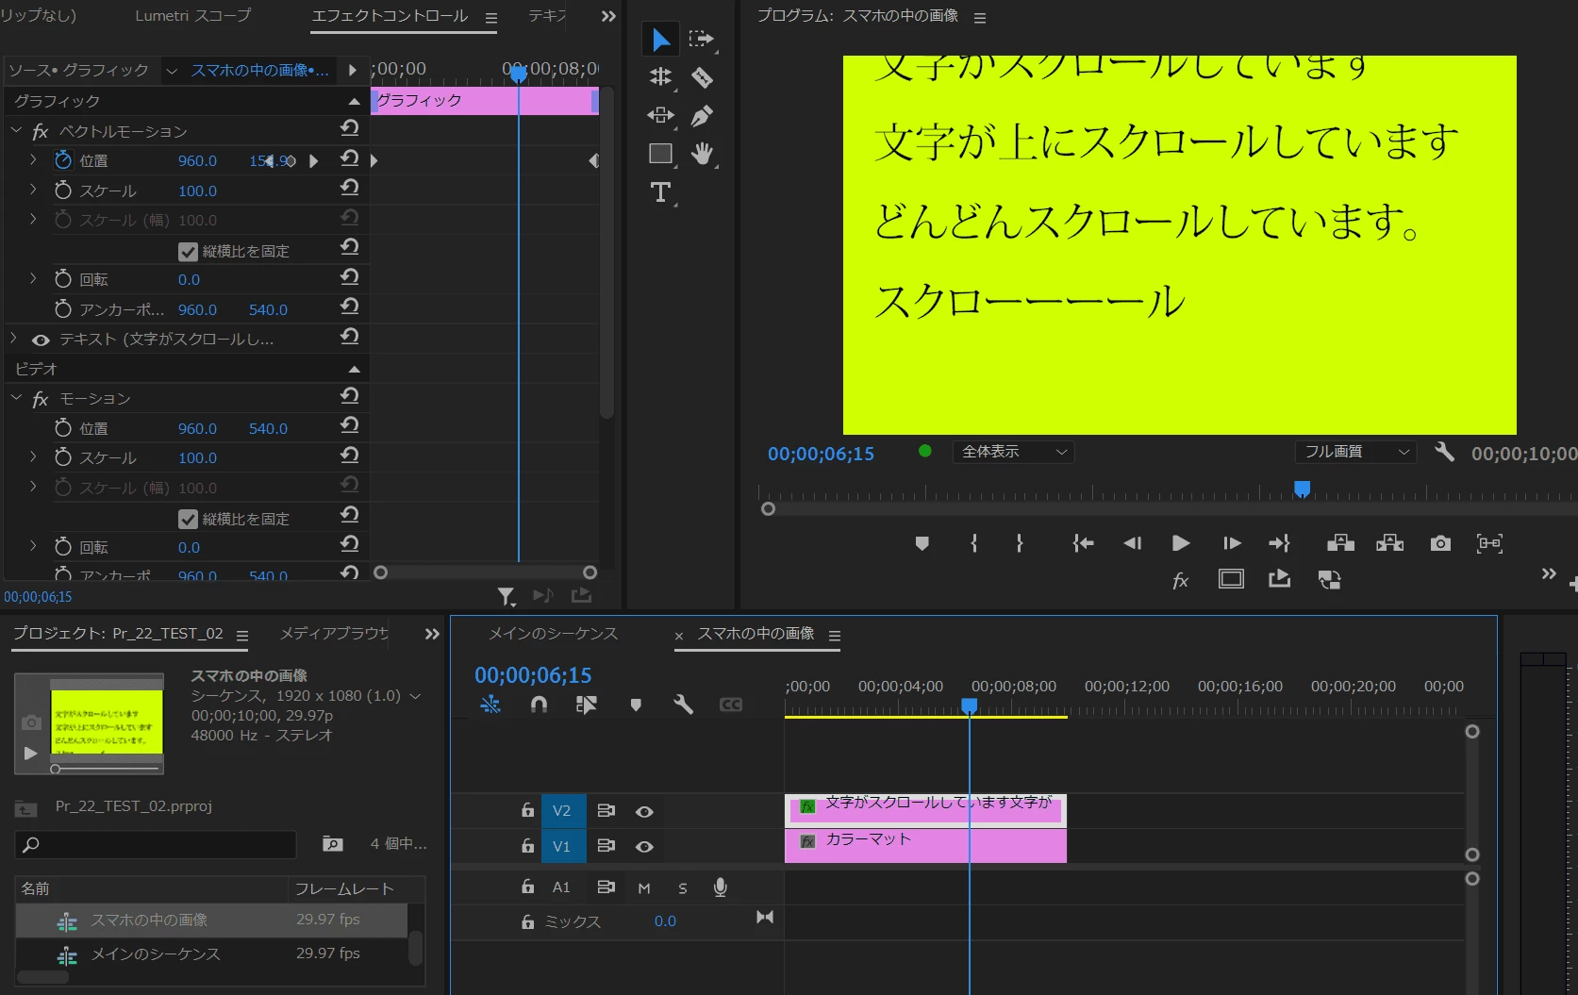Mark Out point in Program Monitor
The width and height of the screenshot is (1578, 995).
[x=1020, y=543]
